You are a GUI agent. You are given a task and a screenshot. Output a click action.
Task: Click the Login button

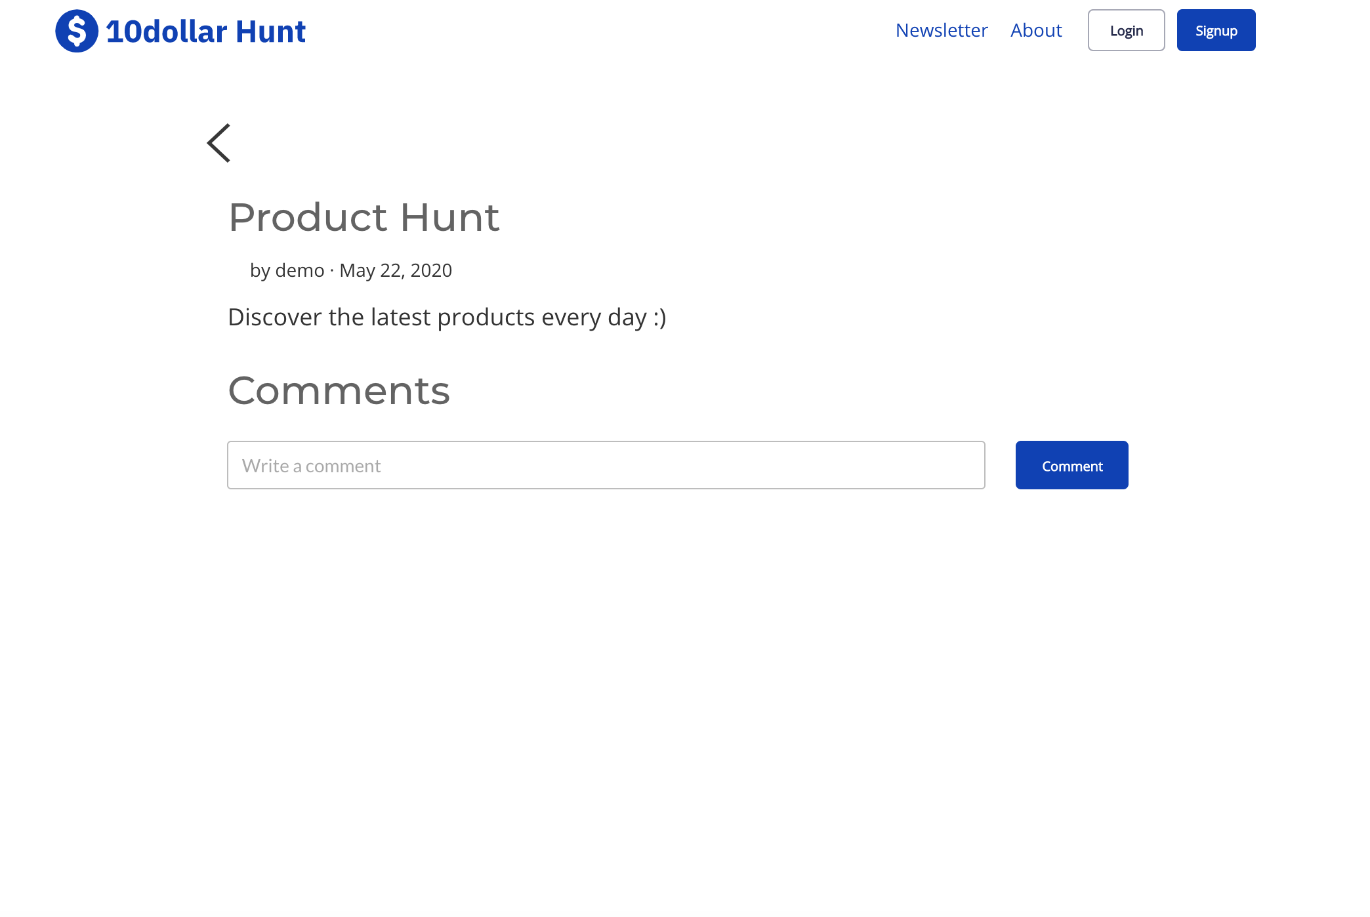click(1125, 30)
